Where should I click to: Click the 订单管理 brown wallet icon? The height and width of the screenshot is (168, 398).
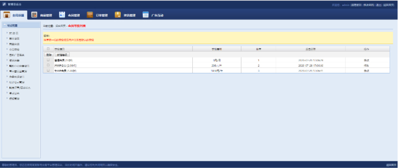pyautogui.click(x=90, y=15)
